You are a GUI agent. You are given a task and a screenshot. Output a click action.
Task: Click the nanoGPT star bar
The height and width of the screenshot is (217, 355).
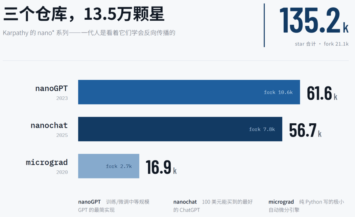tap(189, 92)
